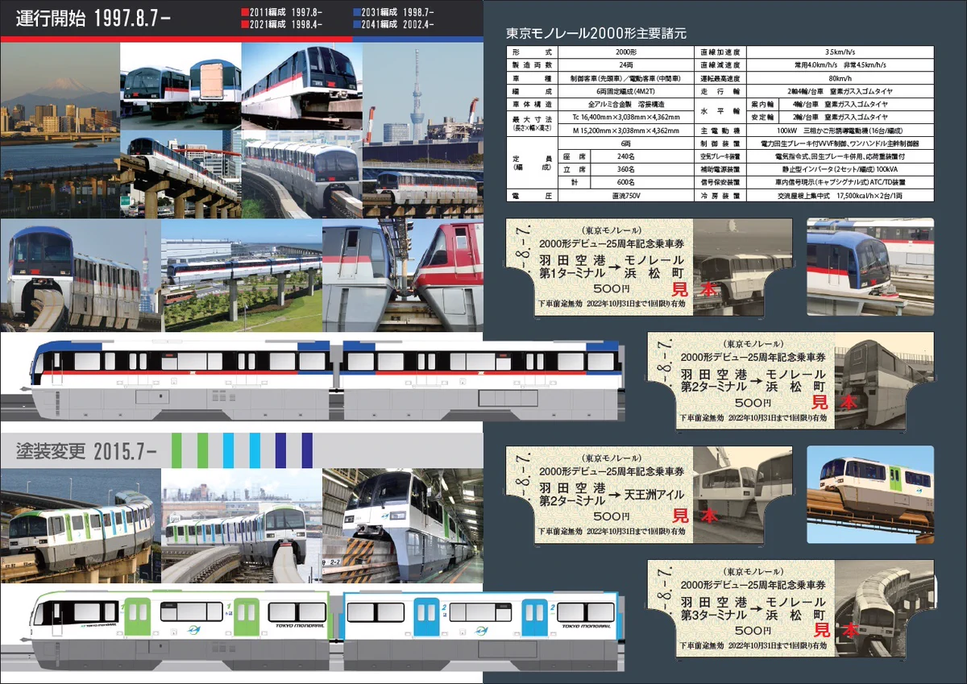Open the monorail depot photo with striped pillar

pyautogui.click(x=403, y=525)
